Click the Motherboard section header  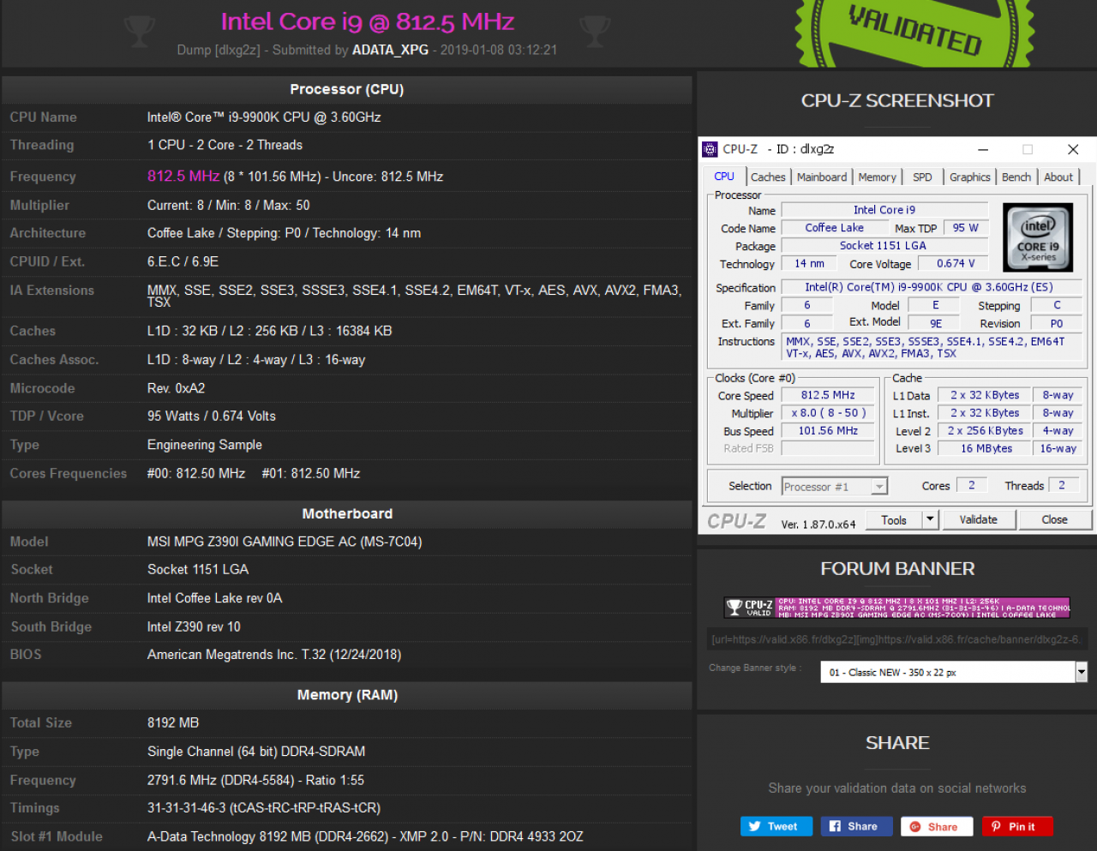click(347, 513)
